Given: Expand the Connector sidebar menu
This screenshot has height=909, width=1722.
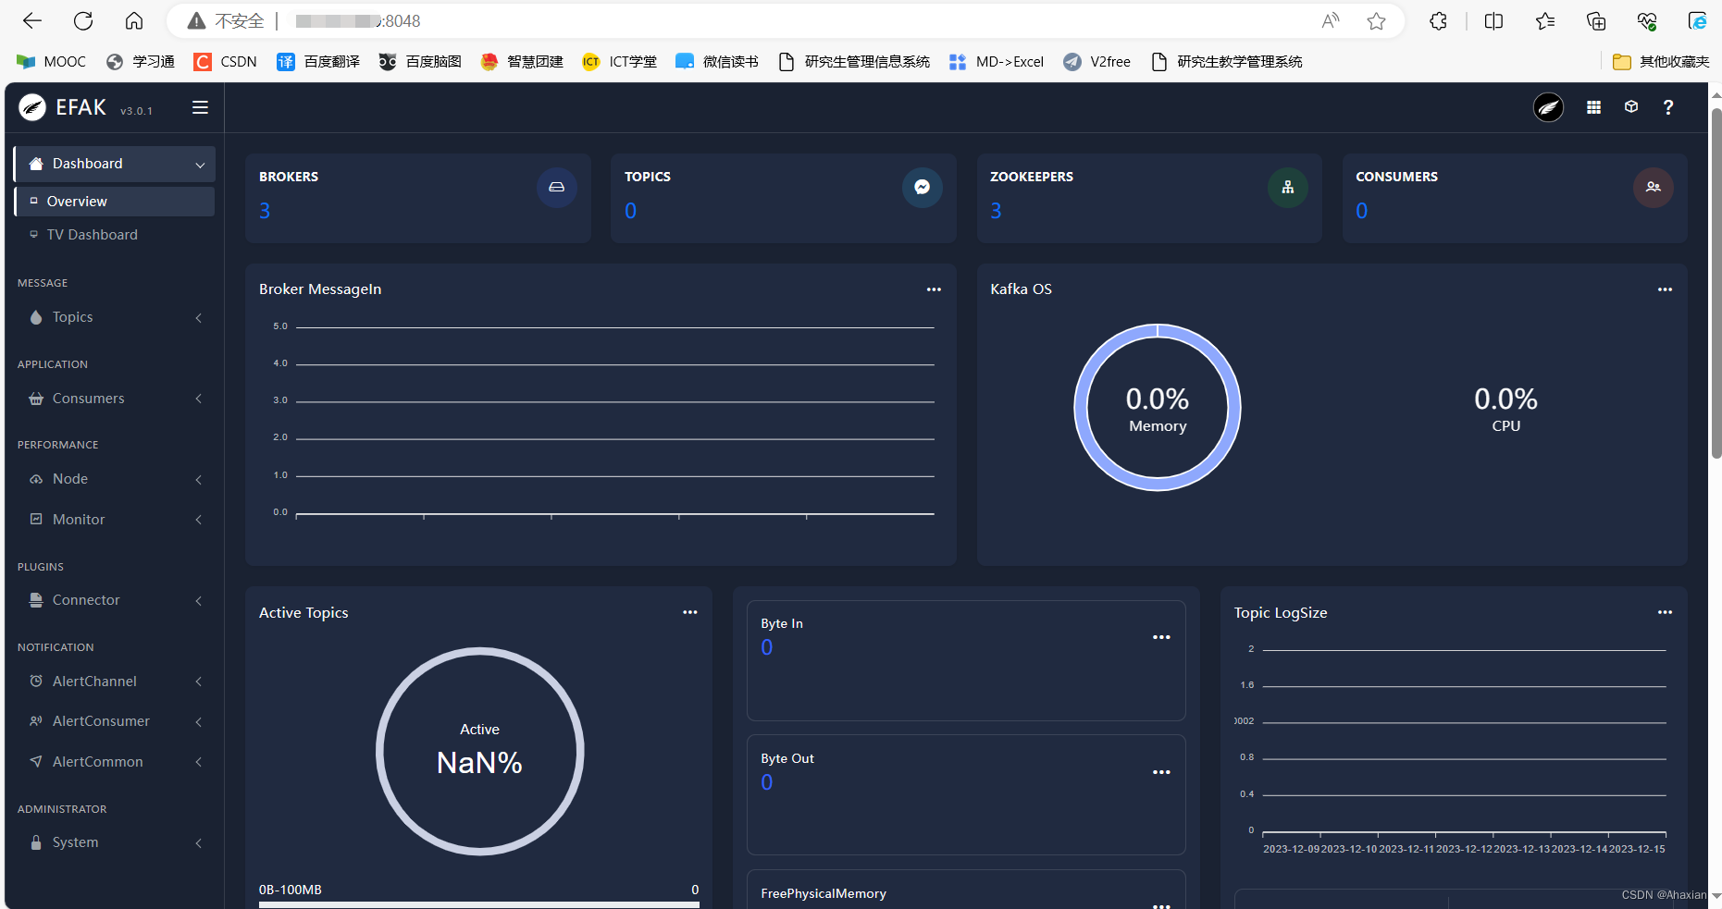Looking at the screenshot, I should [115, 600].
